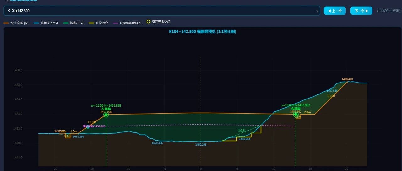402x171 pixels.
Task: Click elevation label 1457.586
Action: pos(332,91)
